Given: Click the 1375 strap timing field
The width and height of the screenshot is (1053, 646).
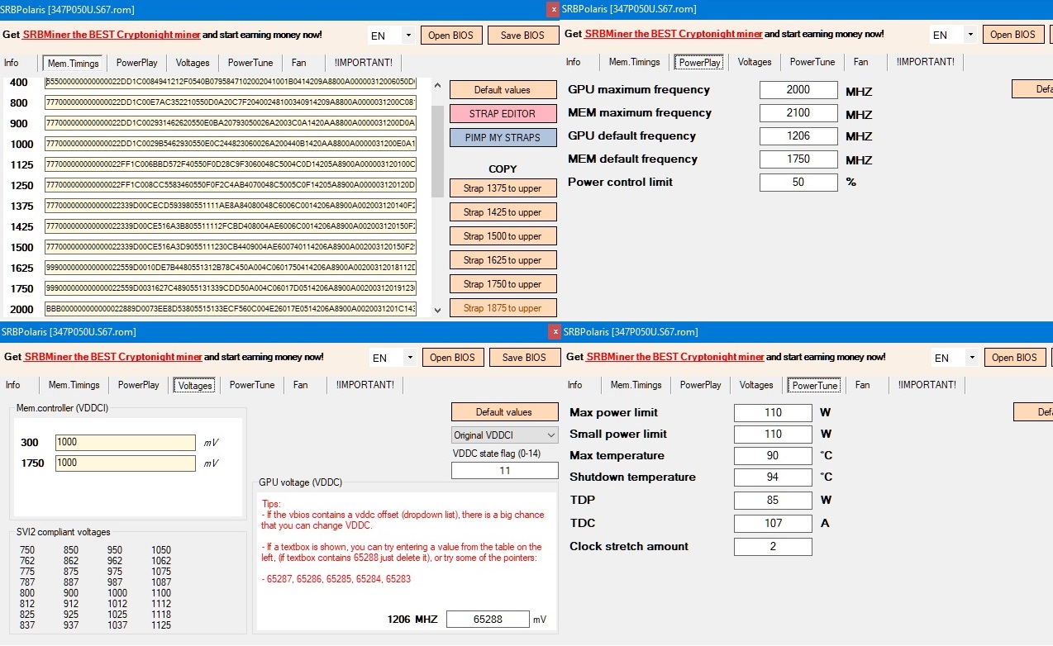Looking at the screenshot, I should (231, 206).
